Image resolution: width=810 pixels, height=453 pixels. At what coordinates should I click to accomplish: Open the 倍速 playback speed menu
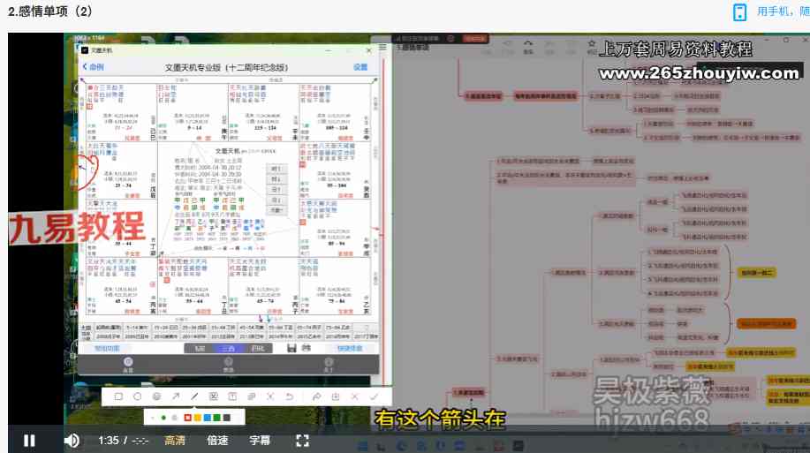coord(217,440)
